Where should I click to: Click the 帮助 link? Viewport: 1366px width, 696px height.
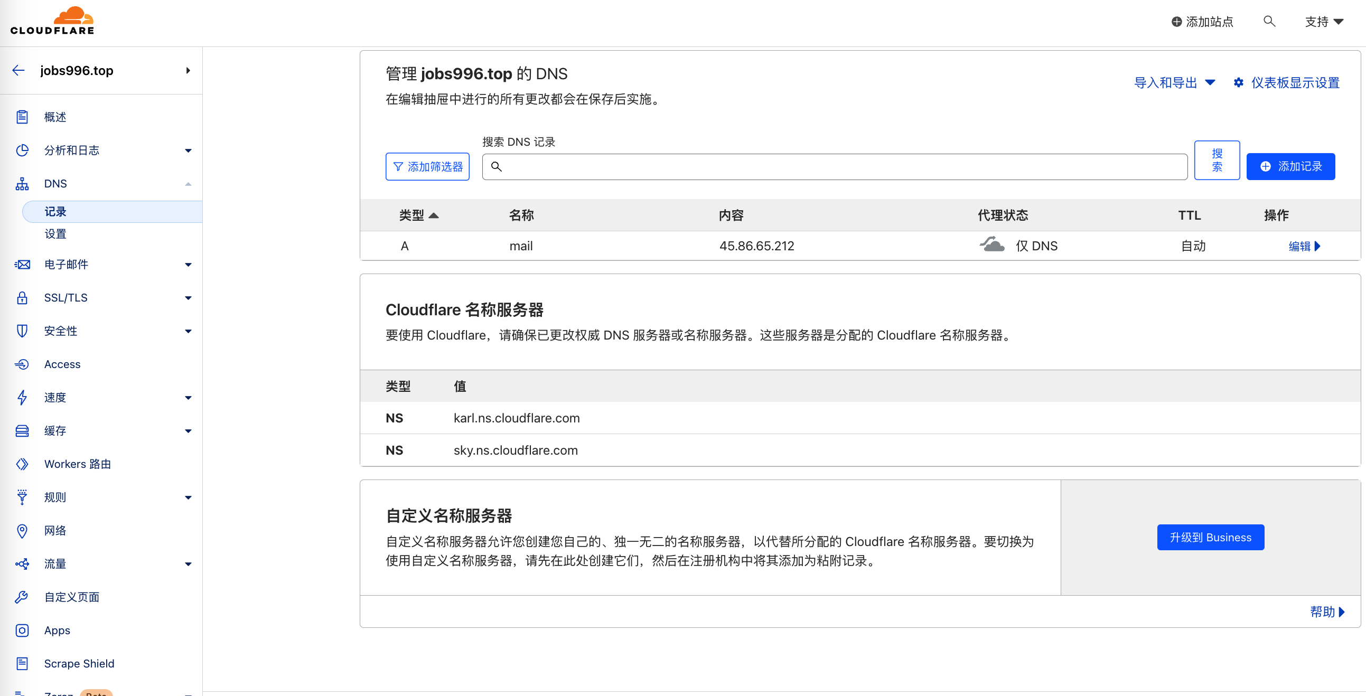[x=1327, y=612]
